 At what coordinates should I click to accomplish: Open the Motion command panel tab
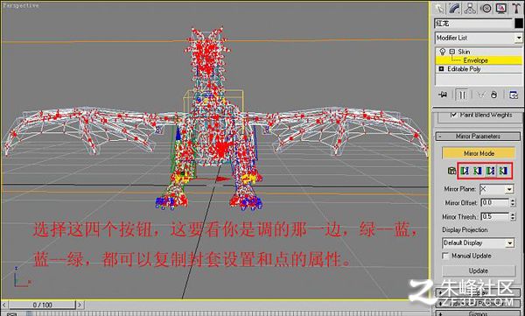click(486, 8)
